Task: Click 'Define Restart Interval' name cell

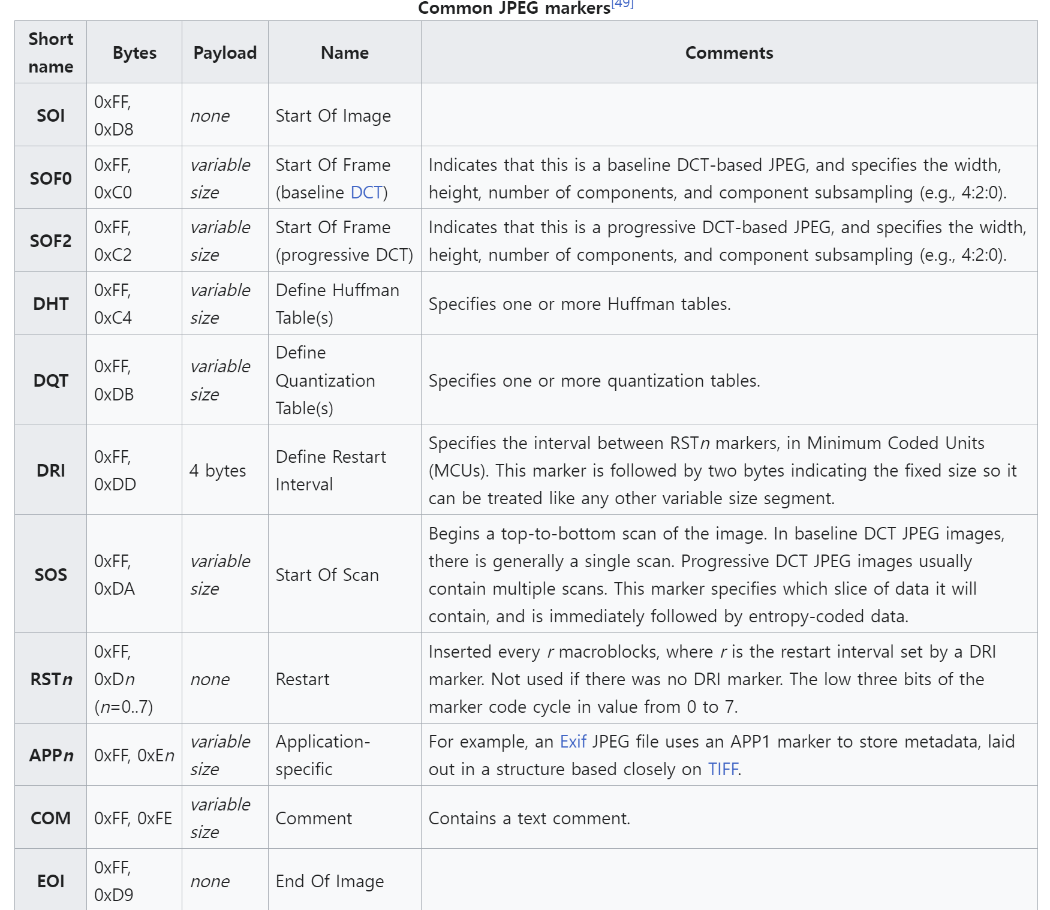Action: 345,470
